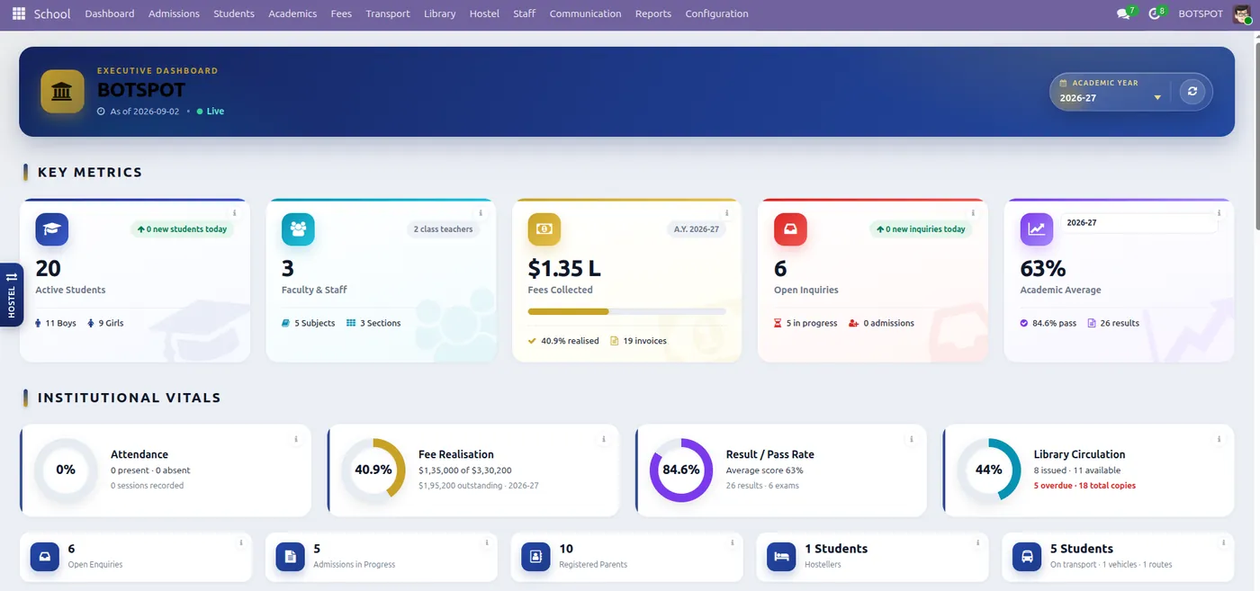Viewport: 1260px width, 591px height.
Task: Click the 'A.Y. 2026-27' badge
Action: pyautogui.click(x=697, y=229)
